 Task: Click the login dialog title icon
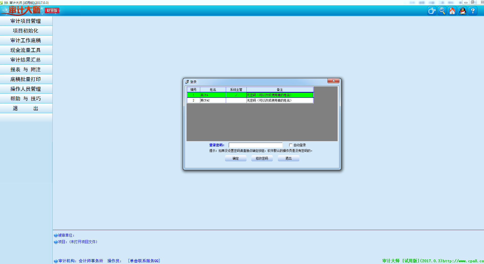pos(187,82)
